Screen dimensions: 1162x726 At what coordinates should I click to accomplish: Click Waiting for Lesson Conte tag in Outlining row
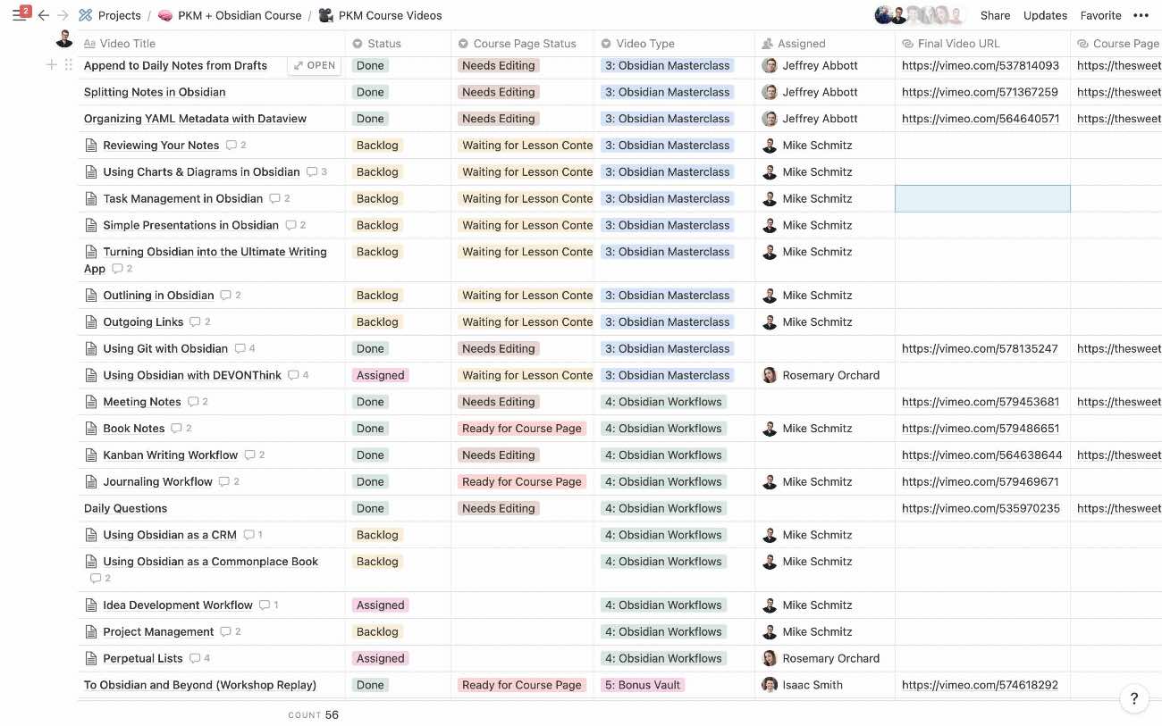coord(526,296)
